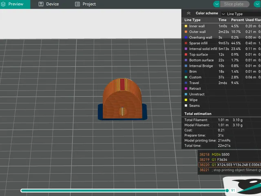Click the Bottom surface label
261x196 pixels.
pyautogui.click(x=201, y=60)
